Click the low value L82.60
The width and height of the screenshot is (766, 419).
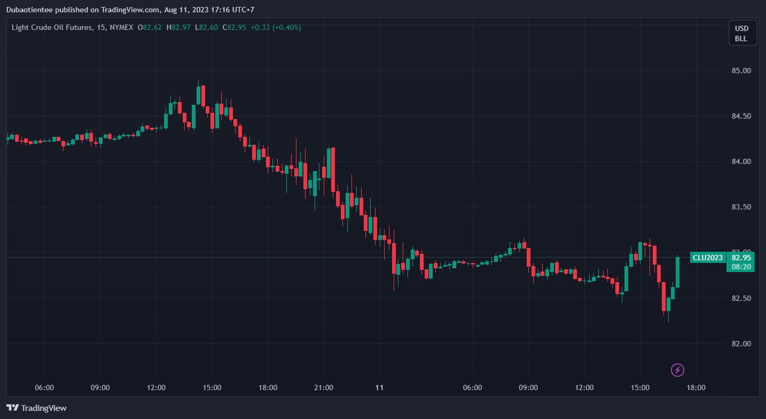[x=207, y=27]
